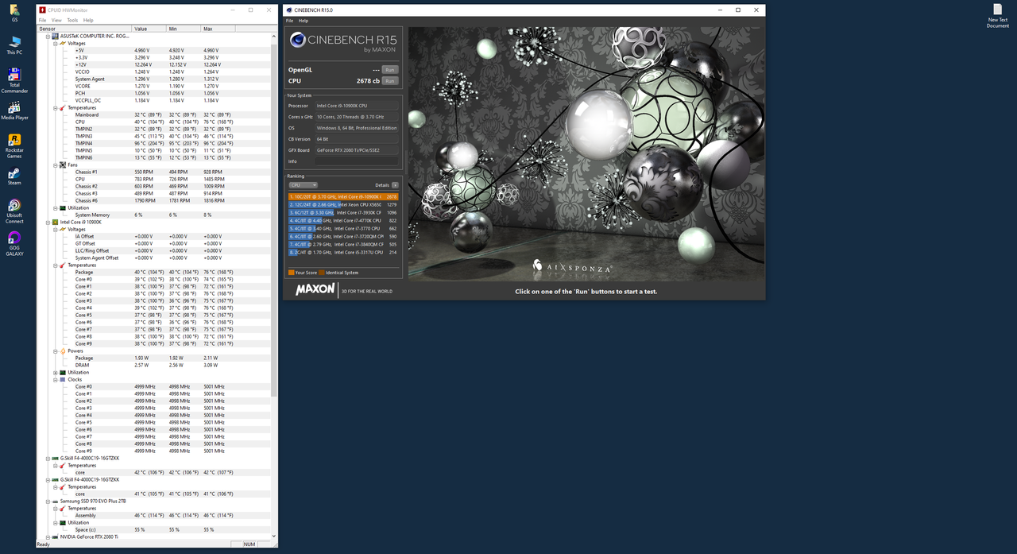Open This PC desktop icon
Screen dimensions: 1017x554
click(x=14, y=45)
